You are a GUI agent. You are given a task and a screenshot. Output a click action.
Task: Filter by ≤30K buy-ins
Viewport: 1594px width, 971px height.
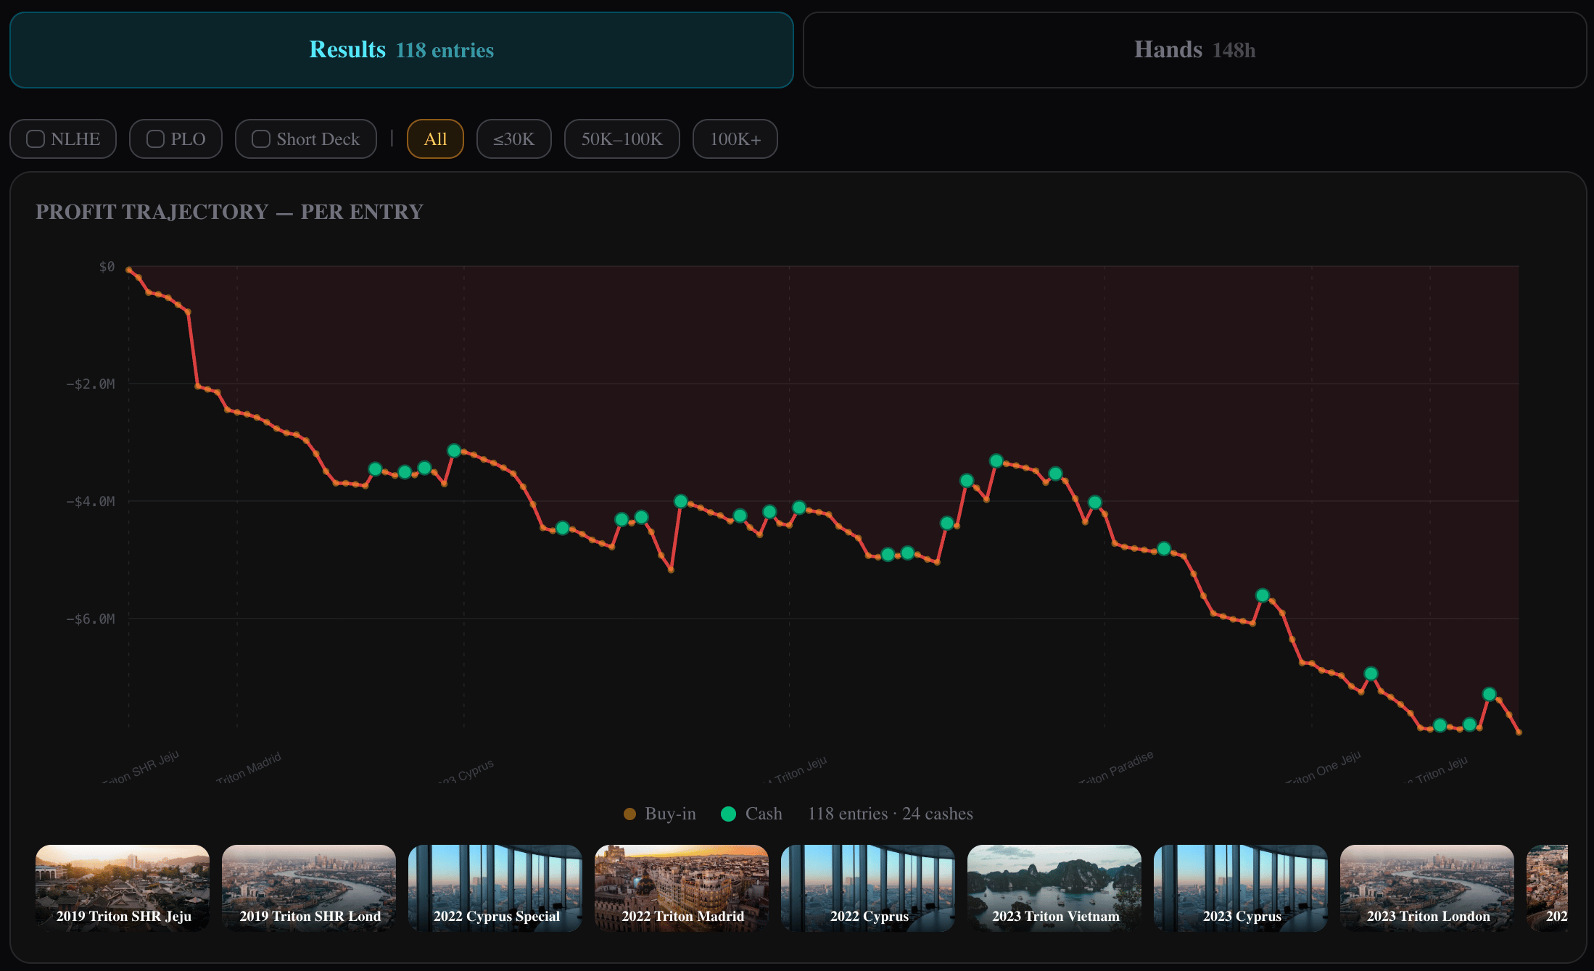(x=513, y=139)
